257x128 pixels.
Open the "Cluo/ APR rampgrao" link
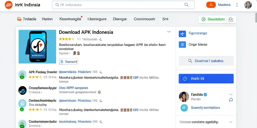pos(74,88)
